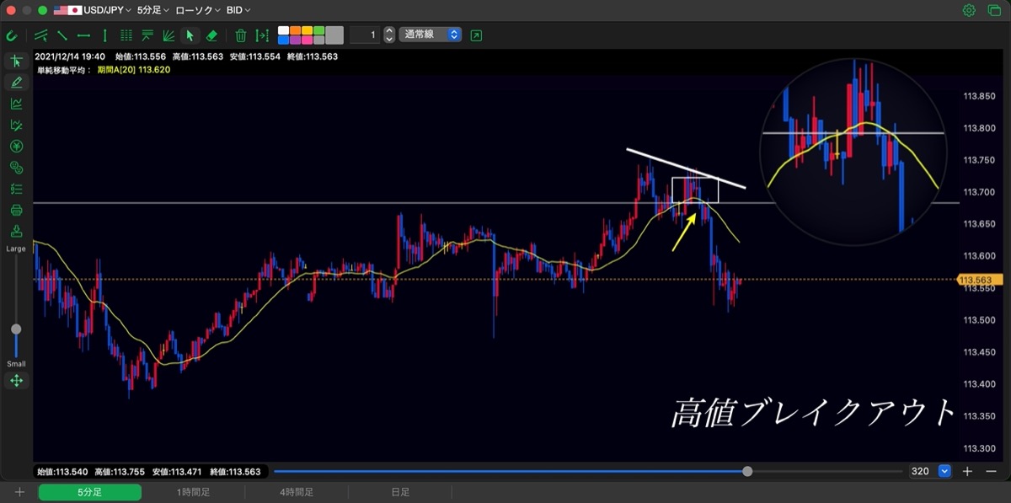Select the arrow pointer tool in toolbar
This screenshot has width=1011, height=503.
[190, 35]
